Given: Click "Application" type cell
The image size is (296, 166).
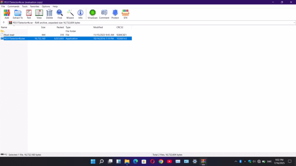Looking at the screenshot, I should [x=72, y=38].
